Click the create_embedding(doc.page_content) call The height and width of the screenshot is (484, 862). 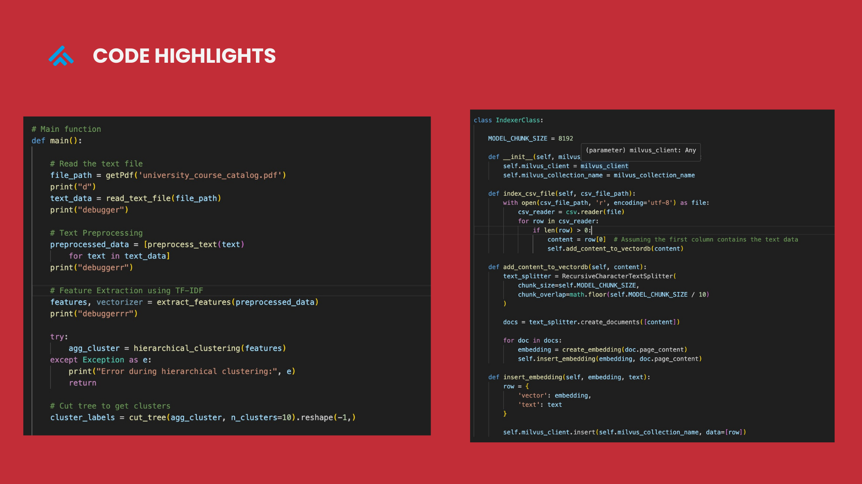(x=624, y=350)
